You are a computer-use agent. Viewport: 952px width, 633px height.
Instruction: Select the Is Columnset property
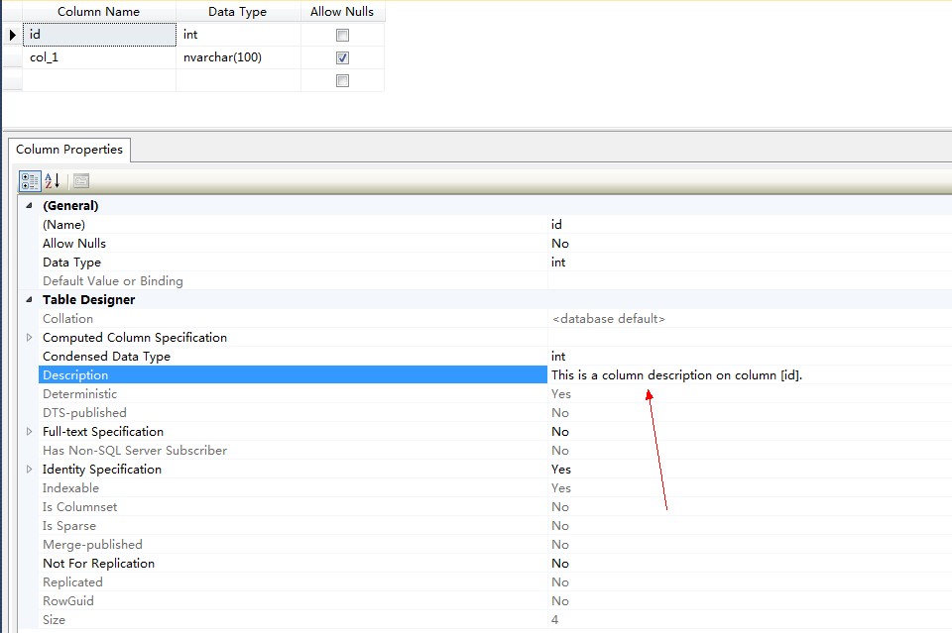293,506
